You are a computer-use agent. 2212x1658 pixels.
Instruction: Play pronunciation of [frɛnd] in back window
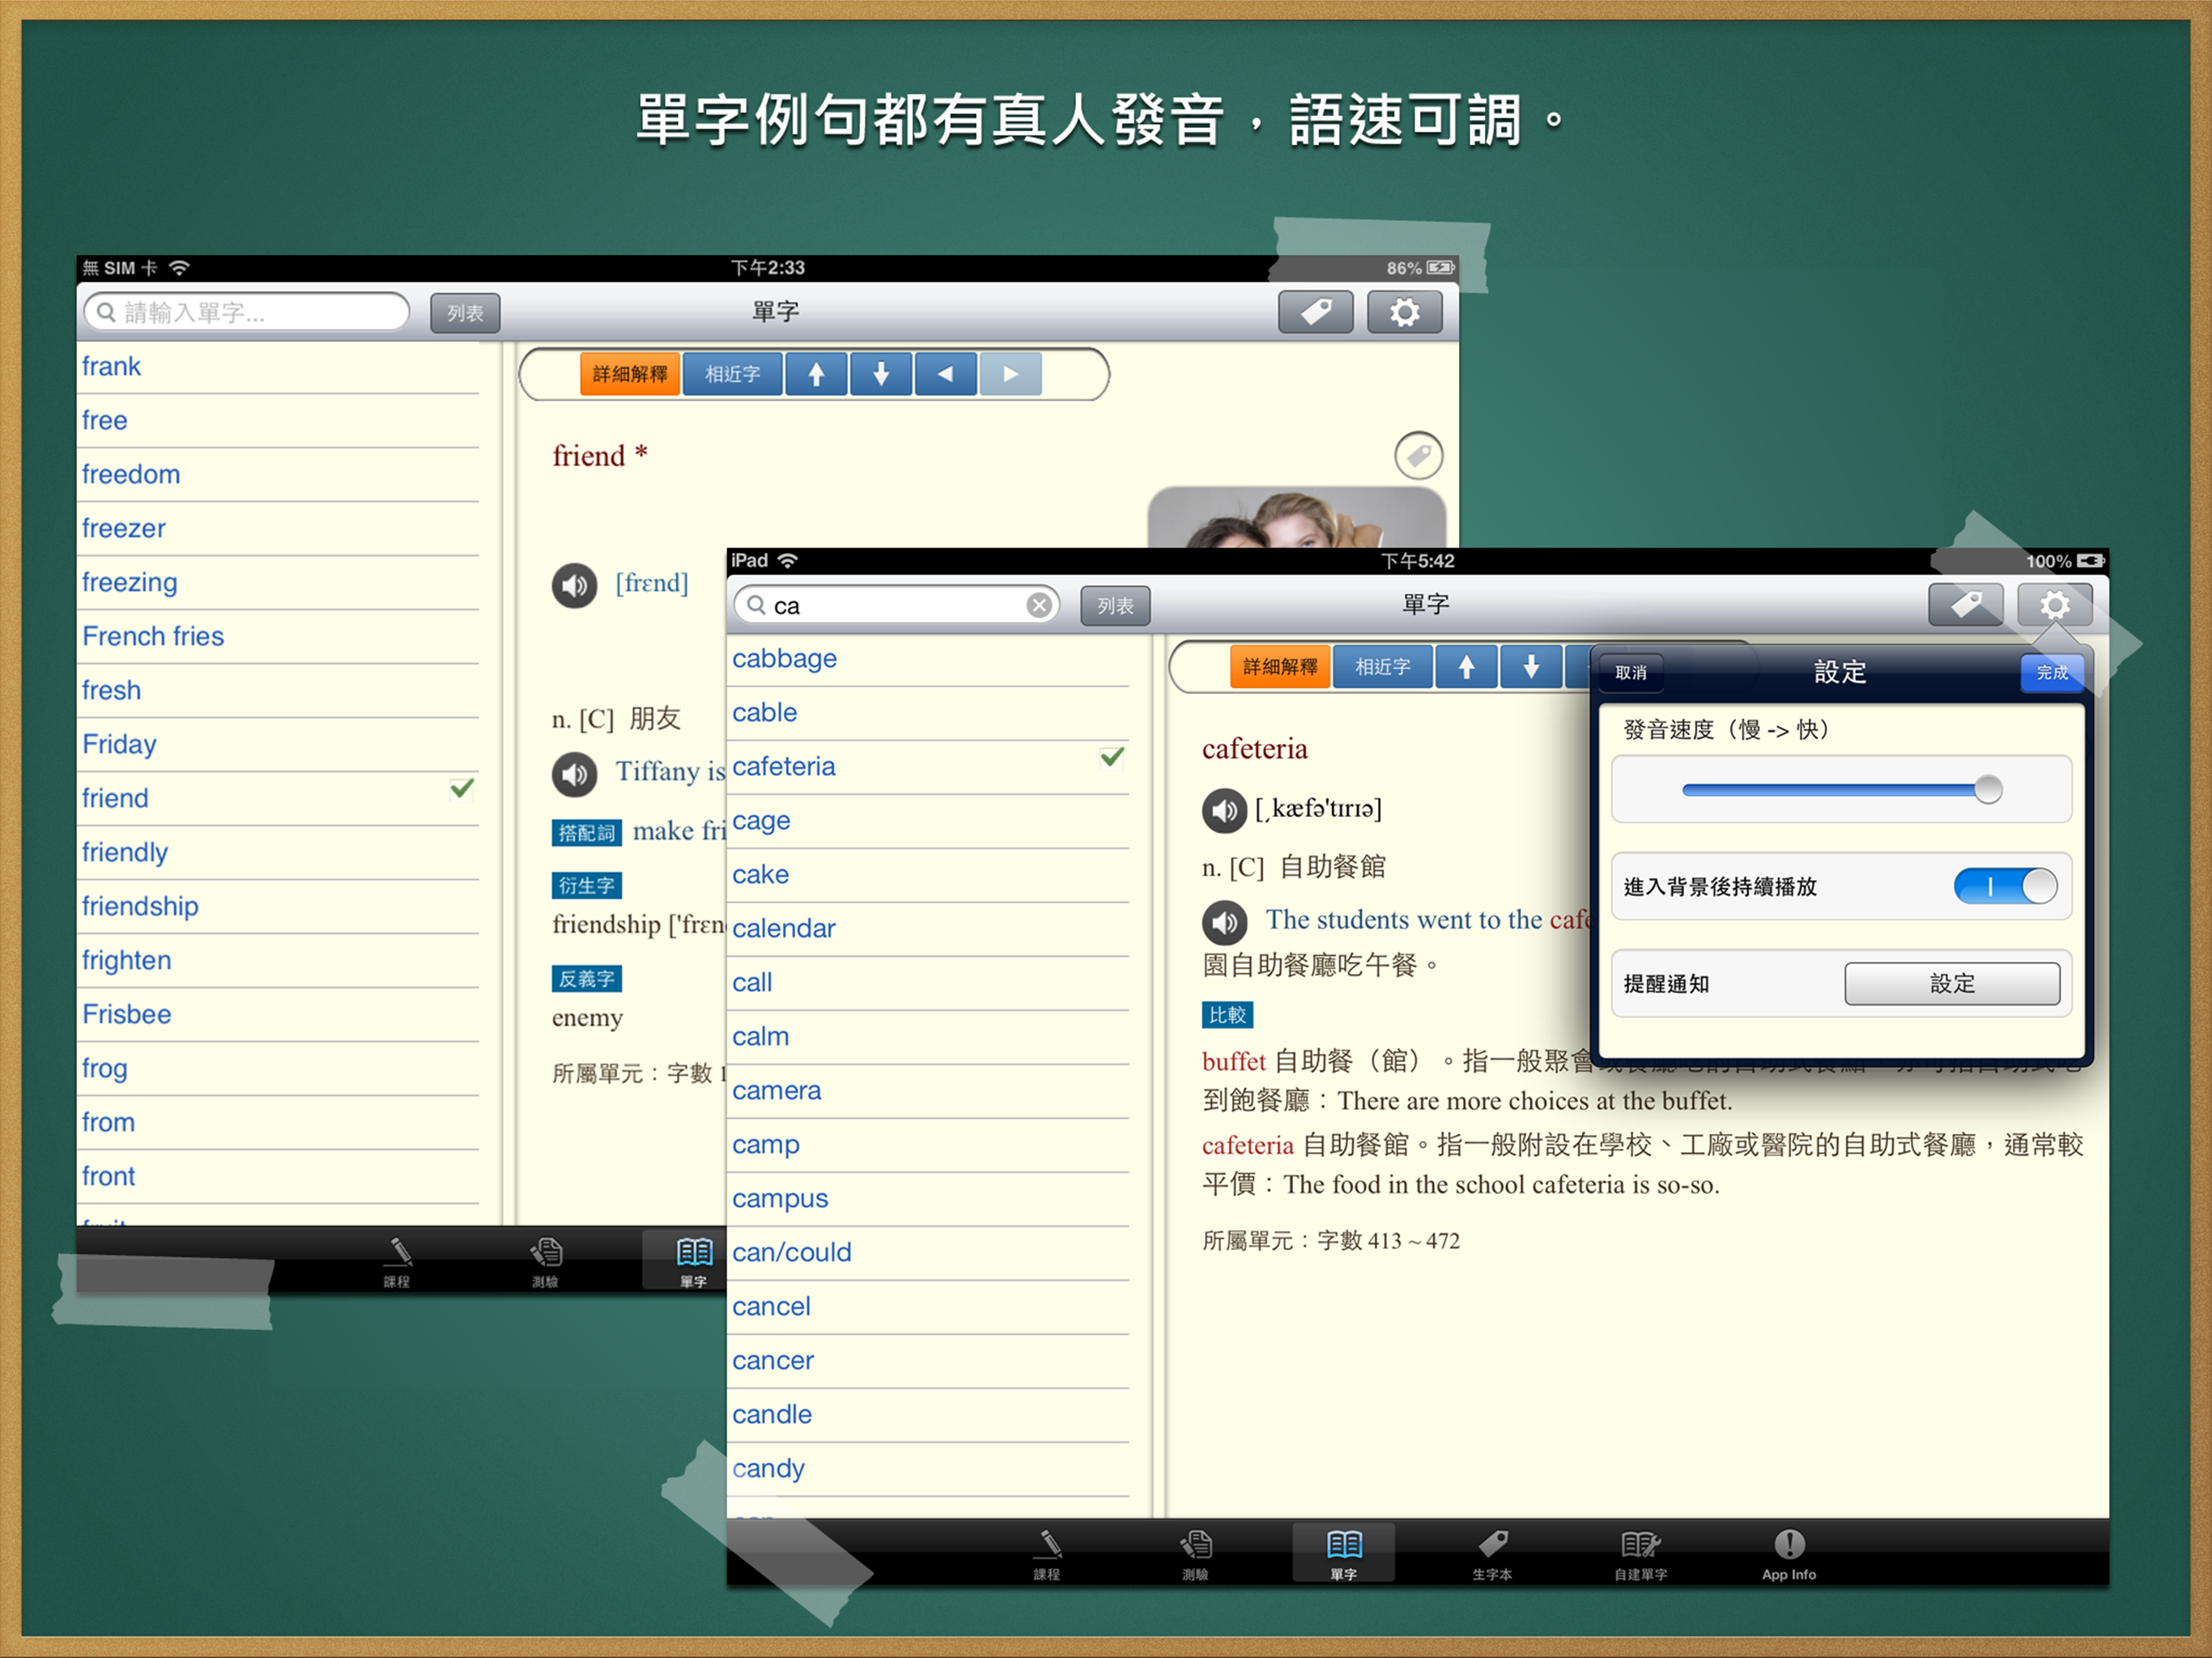pyautogui.click(x=574, y=585)
